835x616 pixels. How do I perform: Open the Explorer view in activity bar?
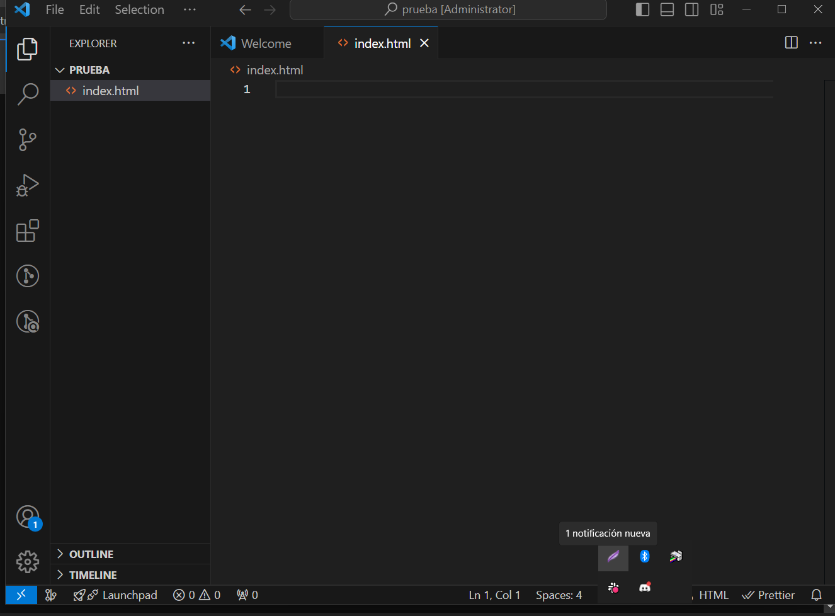coord(27,49)
